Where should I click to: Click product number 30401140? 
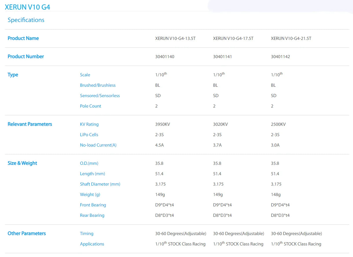tap(165, 57)
